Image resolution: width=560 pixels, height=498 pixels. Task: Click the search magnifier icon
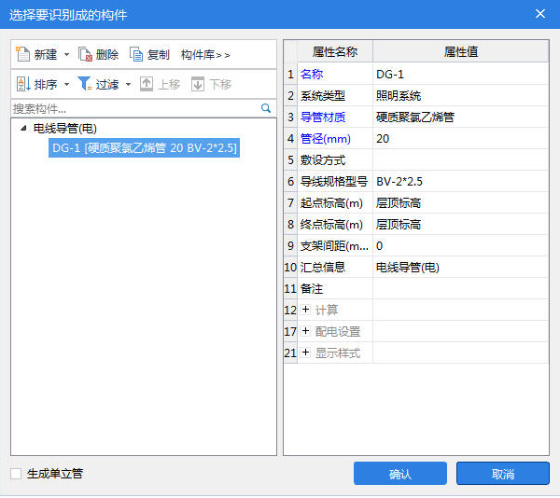click(266, 108)
